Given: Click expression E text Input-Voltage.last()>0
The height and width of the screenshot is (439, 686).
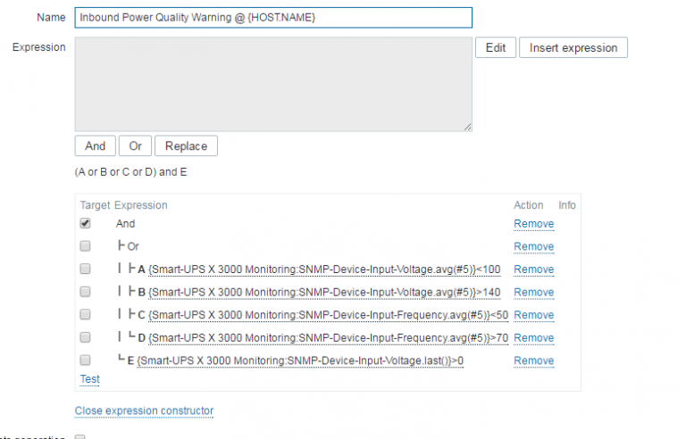Looking at the screenshot, I should [x=300, y=360].
